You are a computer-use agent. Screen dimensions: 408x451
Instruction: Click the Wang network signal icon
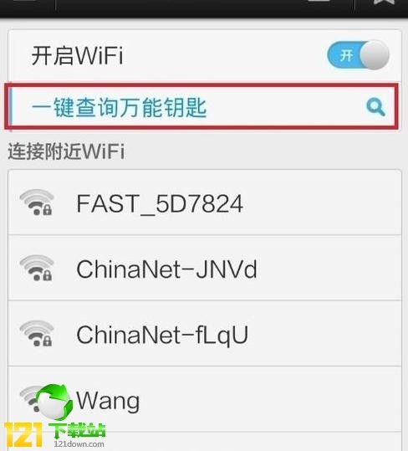[x=30, y=398]
